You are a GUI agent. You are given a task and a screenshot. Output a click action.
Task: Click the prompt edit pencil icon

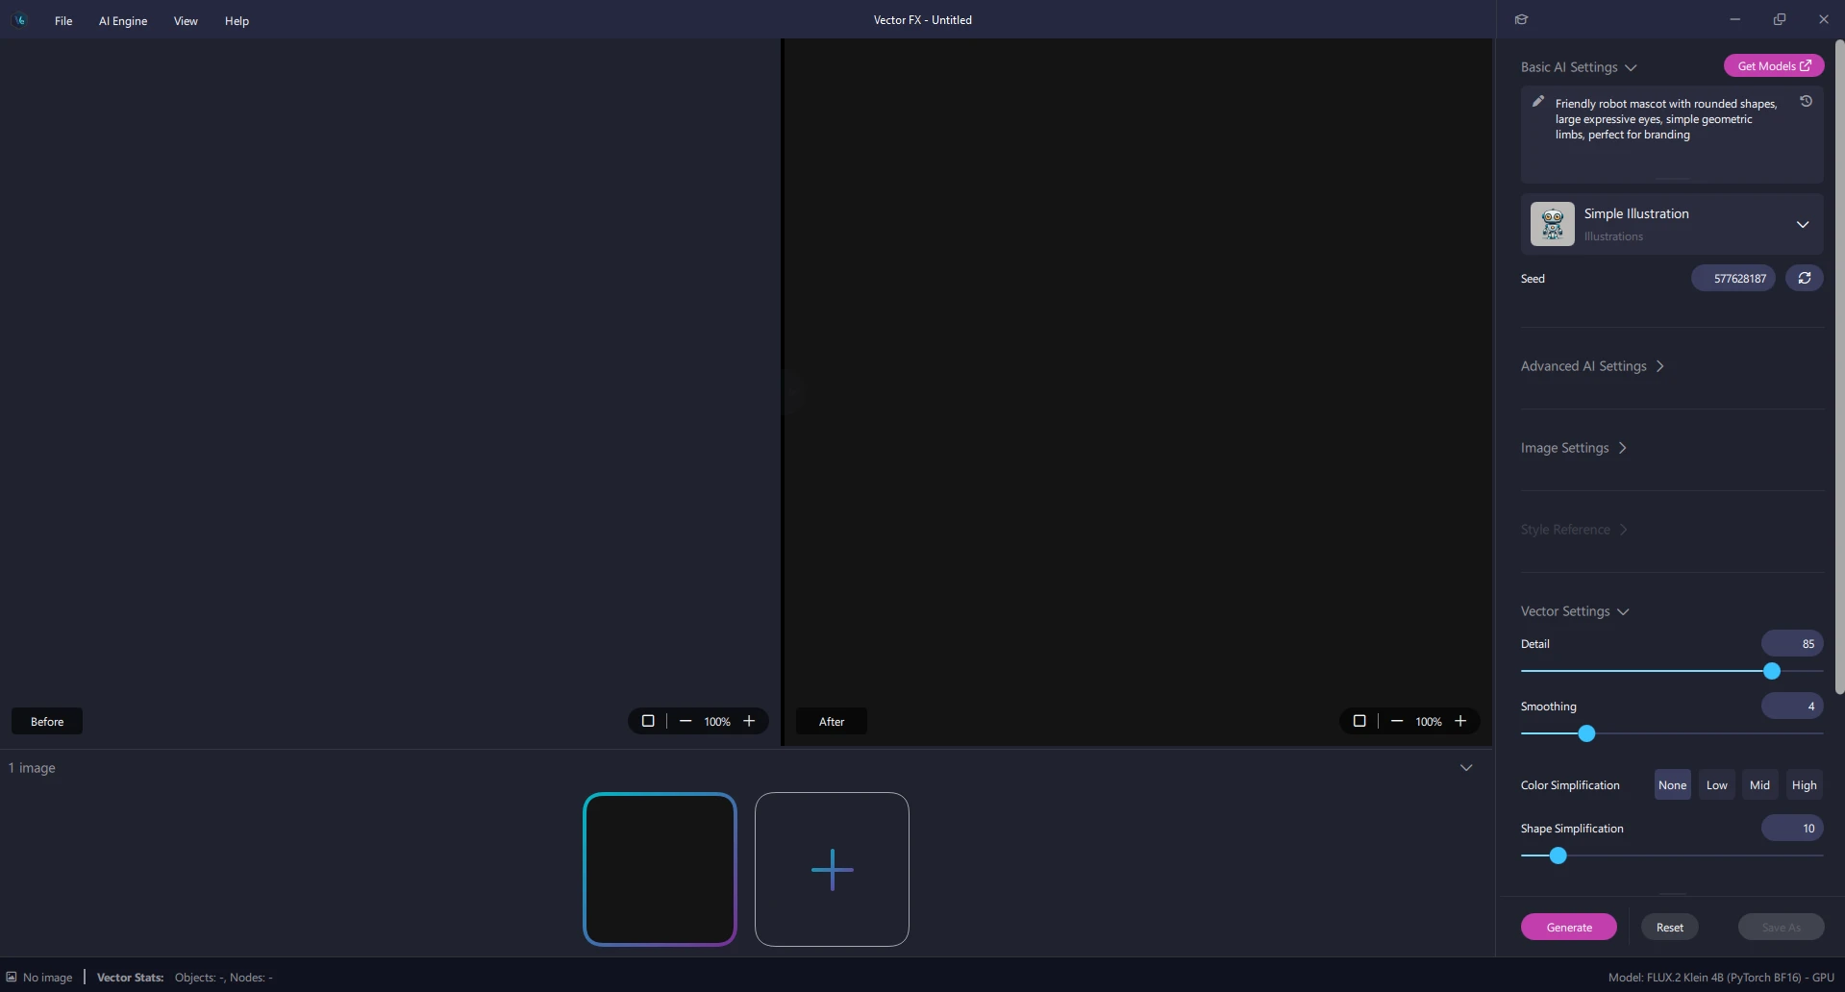(1537, 102)
